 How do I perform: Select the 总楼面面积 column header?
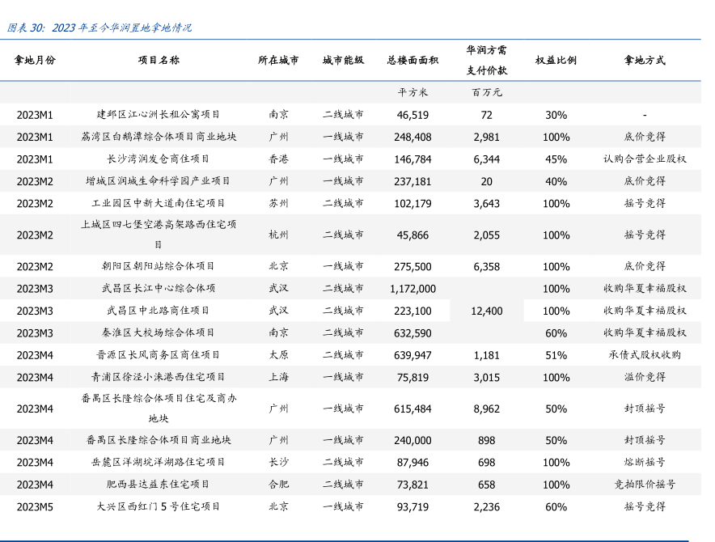pos(412,60)
